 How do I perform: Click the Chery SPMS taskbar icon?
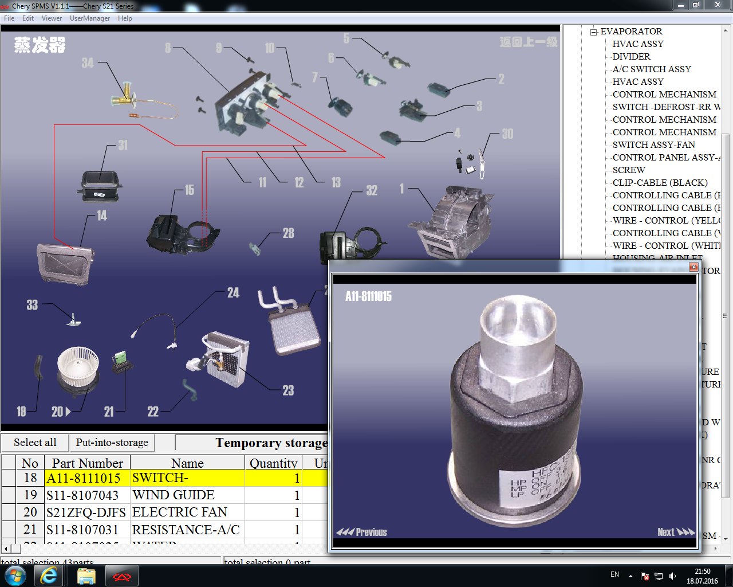click(x=122, y=576)
